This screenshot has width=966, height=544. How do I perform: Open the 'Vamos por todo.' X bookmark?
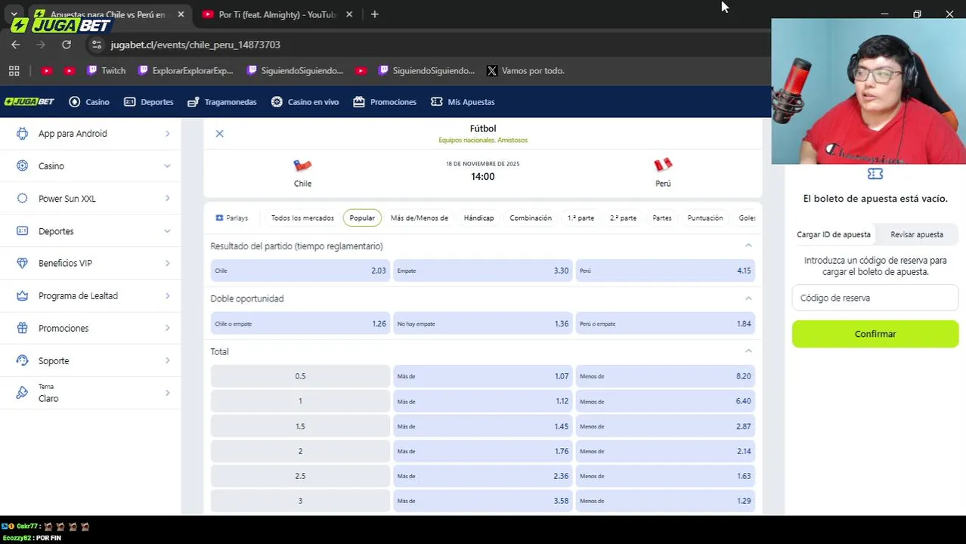pos(525,70)
